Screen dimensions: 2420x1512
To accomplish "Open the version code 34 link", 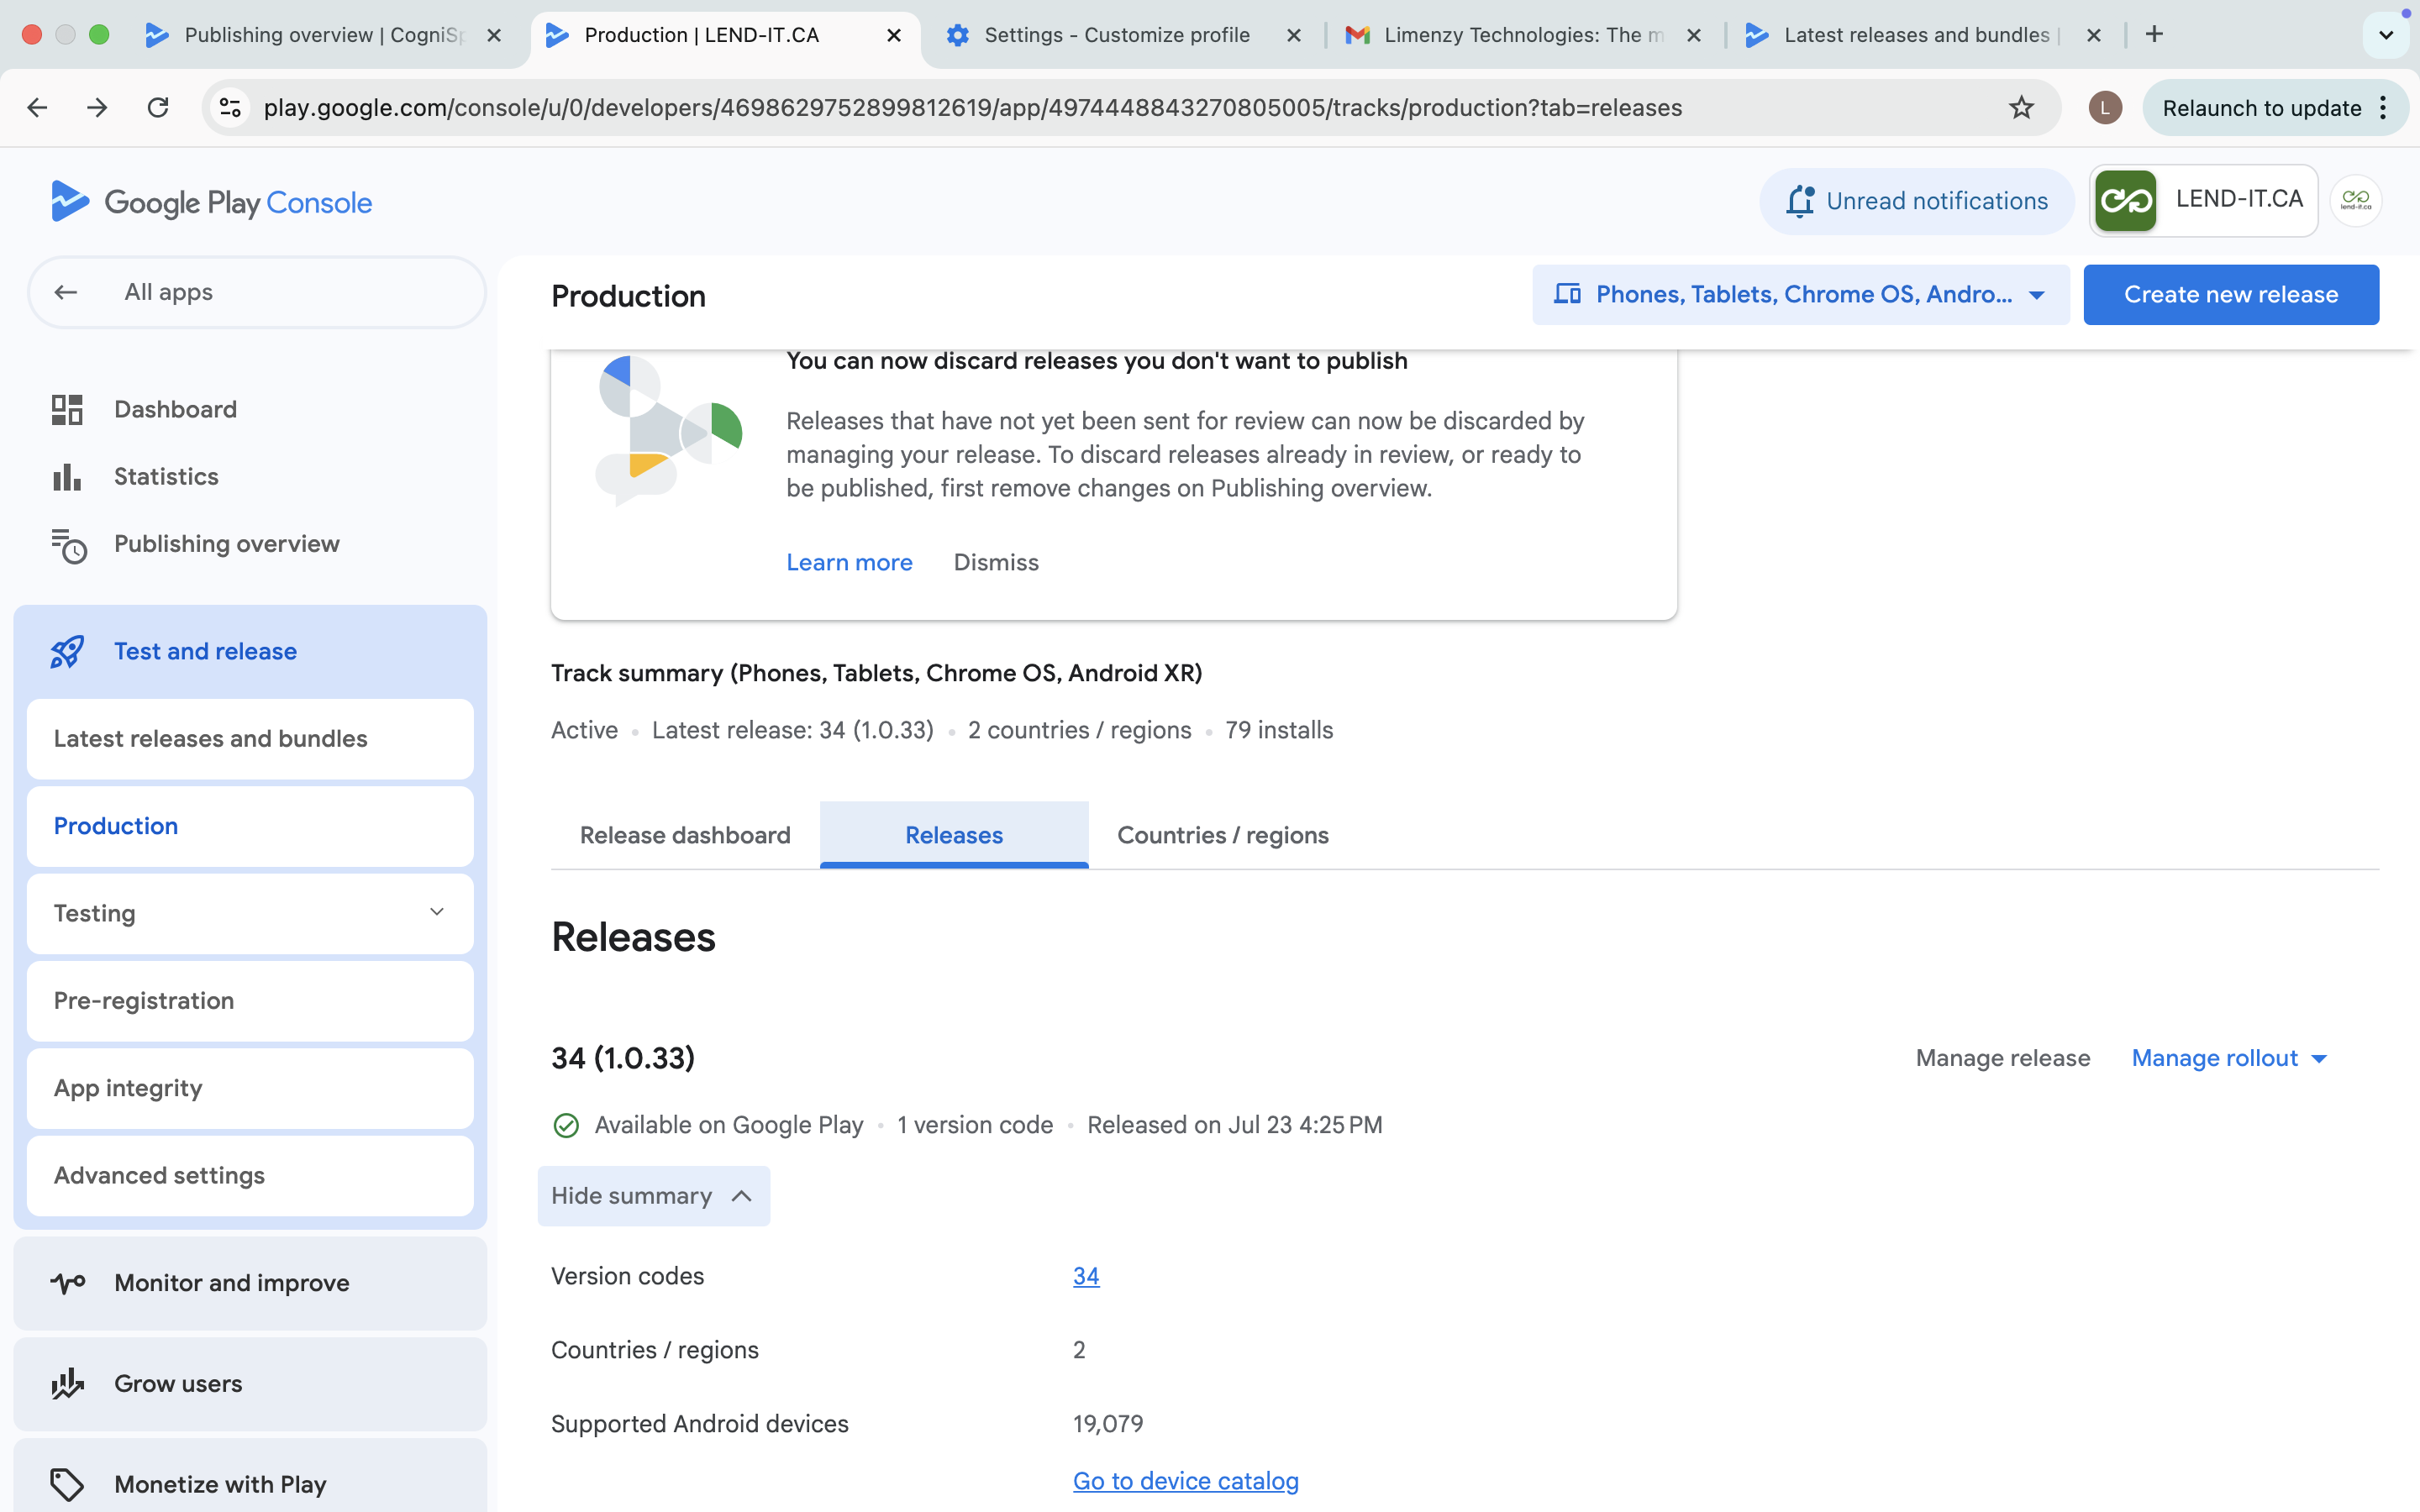I will coord(1085,1276).
